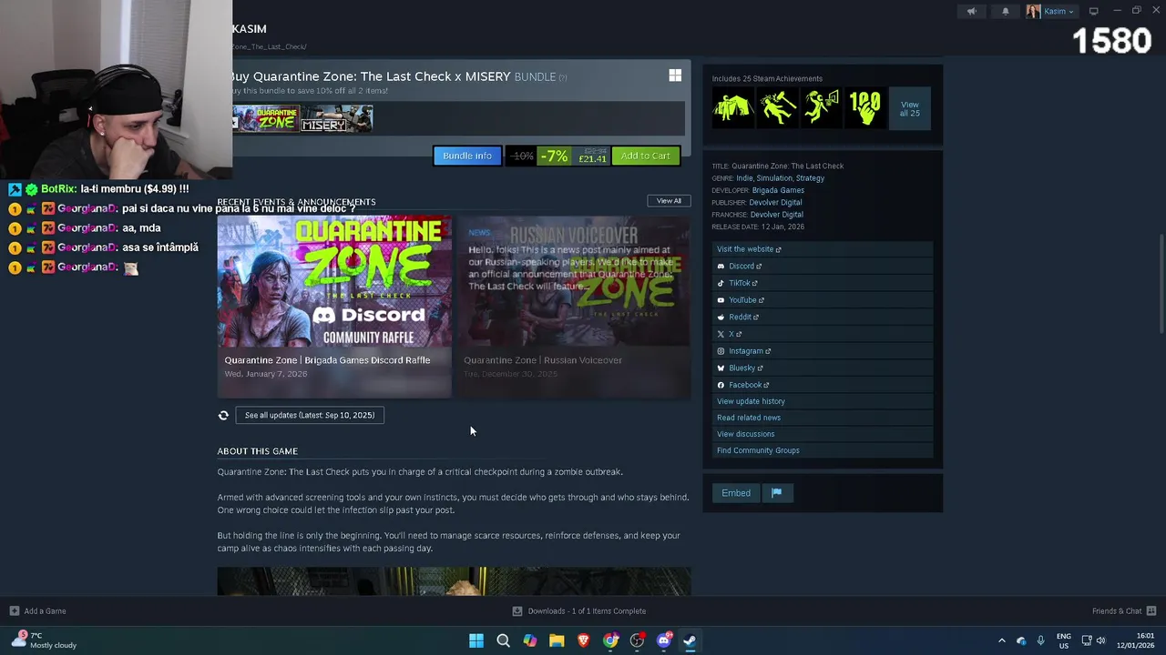The height and width of the screenshot is (655, 1166).
Task: Open the View All events button
Action: pyautogui.click(x=669, y=200)
